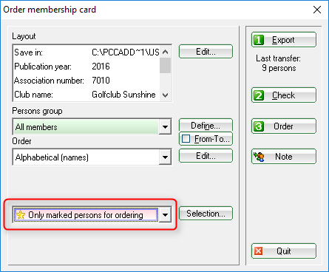Click the star icon in marked persons field

pos(21,215)
